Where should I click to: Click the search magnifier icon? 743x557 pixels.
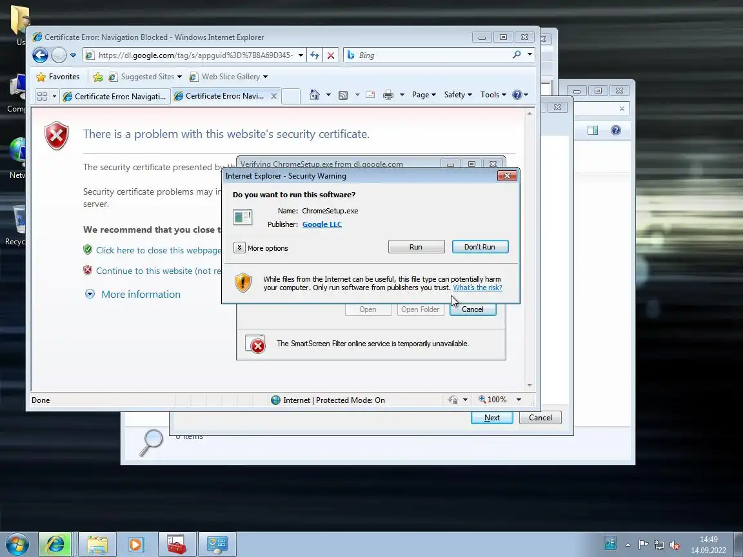[517, 55]
